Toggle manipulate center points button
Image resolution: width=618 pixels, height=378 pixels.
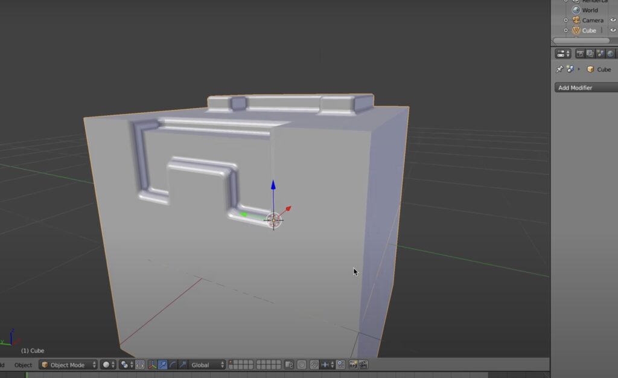(140, 365)
